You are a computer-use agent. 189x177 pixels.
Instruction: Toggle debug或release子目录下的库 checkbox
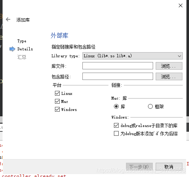(116, 126)
